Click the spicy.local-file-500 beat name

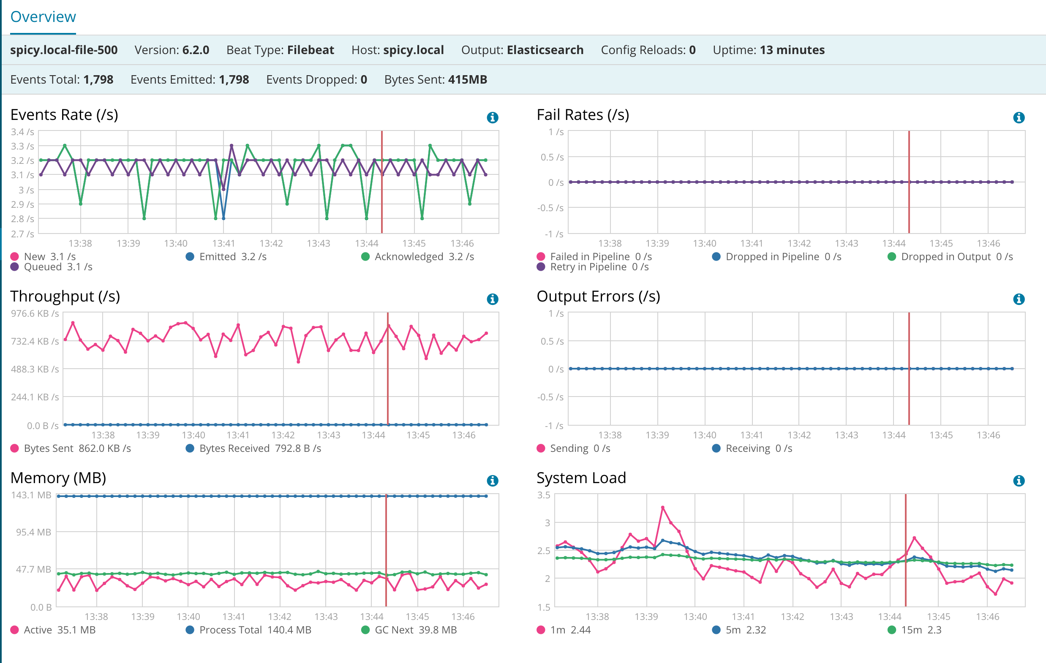click(x=64, y=49)
